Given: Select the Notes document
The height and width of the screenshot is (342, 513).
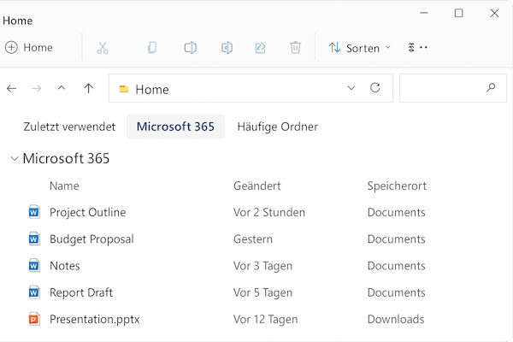Looking at the screenshot, I should 65,266.
